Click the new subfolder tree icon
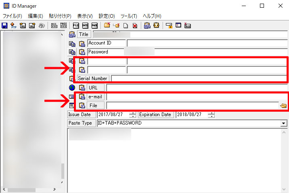289x193 pixels. click(x=116, y=25)
